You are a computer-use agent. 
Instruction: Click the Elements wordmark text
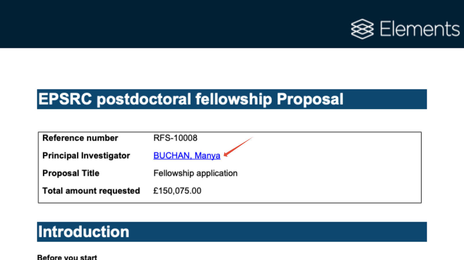click(x=419, y=29)
